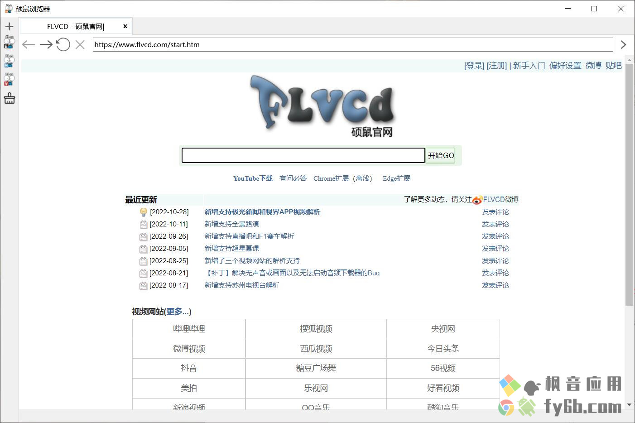Click the scrollbar down arrow
The image size is (635, 423).
(629, 404)
